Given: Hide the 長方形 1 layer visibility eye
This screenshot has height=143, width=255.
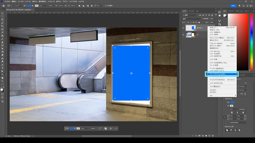Looking at the screenshot, I should [183, 28].
